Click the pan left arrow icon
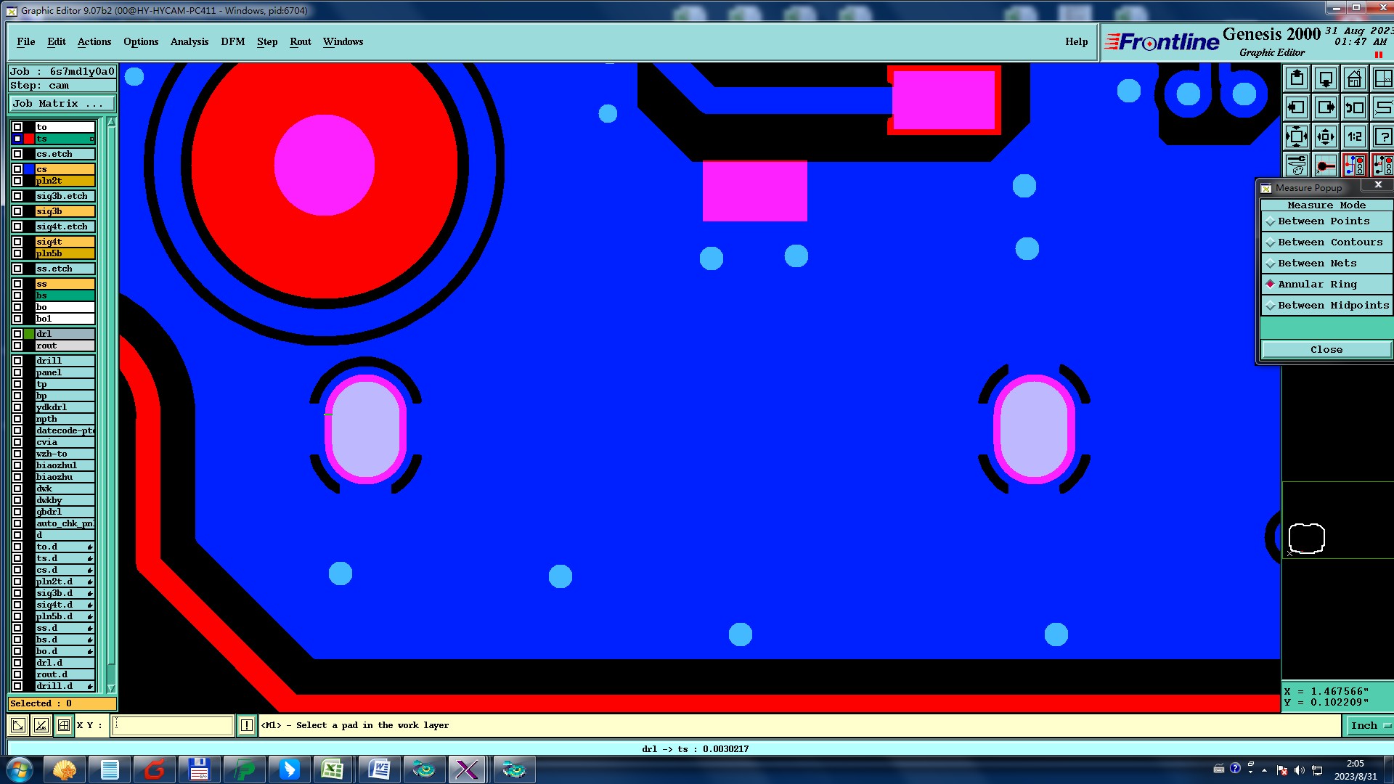Image resolution: width=1394 pixels, height=784 pixels. click(1297, 107)
